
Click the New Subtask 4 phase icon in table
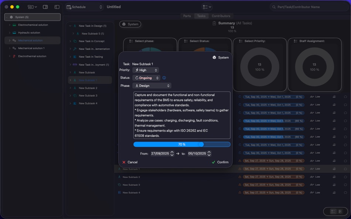119,192
